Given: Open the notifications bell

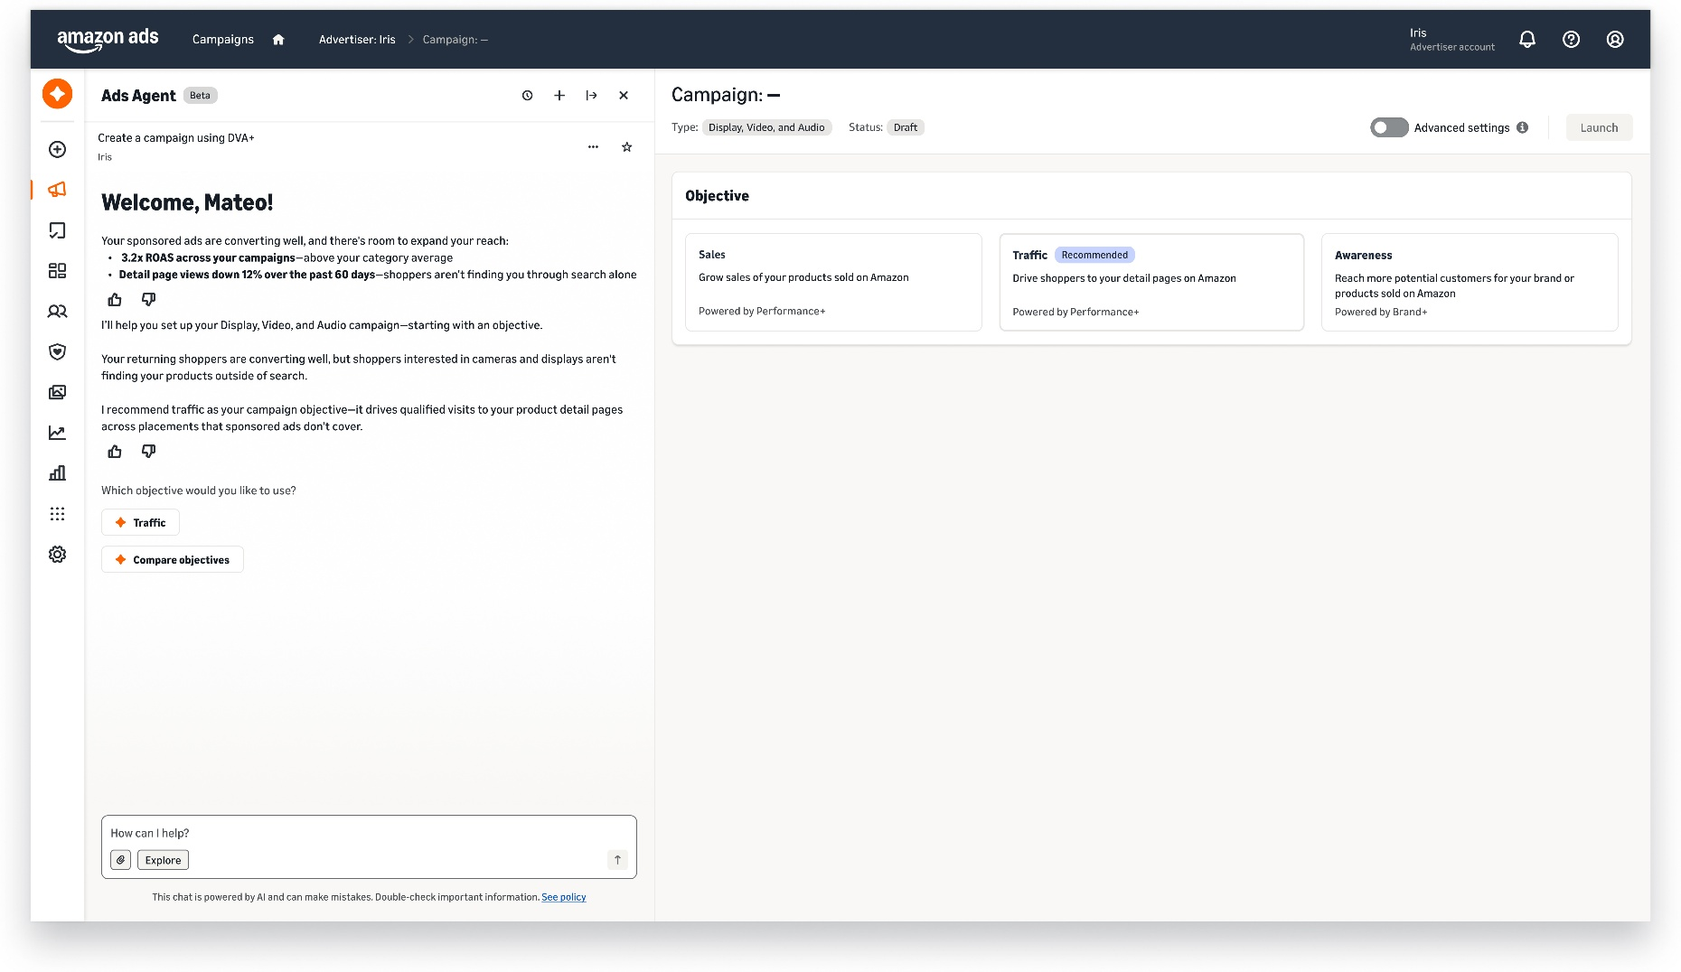Looking at the screenshot, I should point(1527,40).
